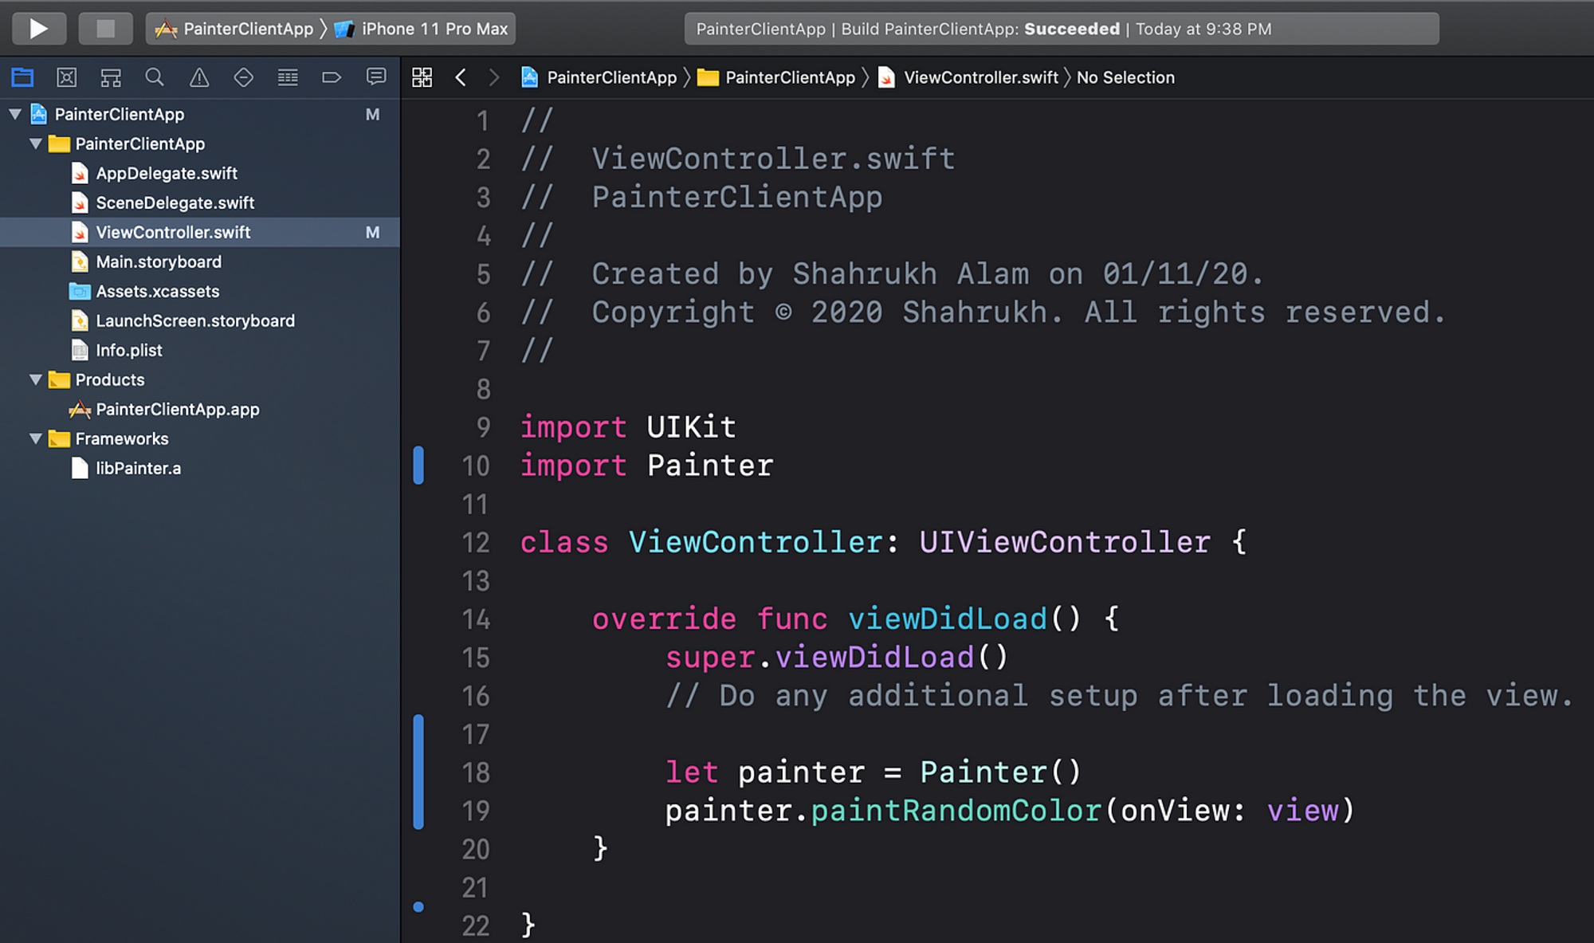Run the PainterClientApp with the play button
Image resolution: width=1594 pixels, height=943 pixels.
(x=38, y=28)
